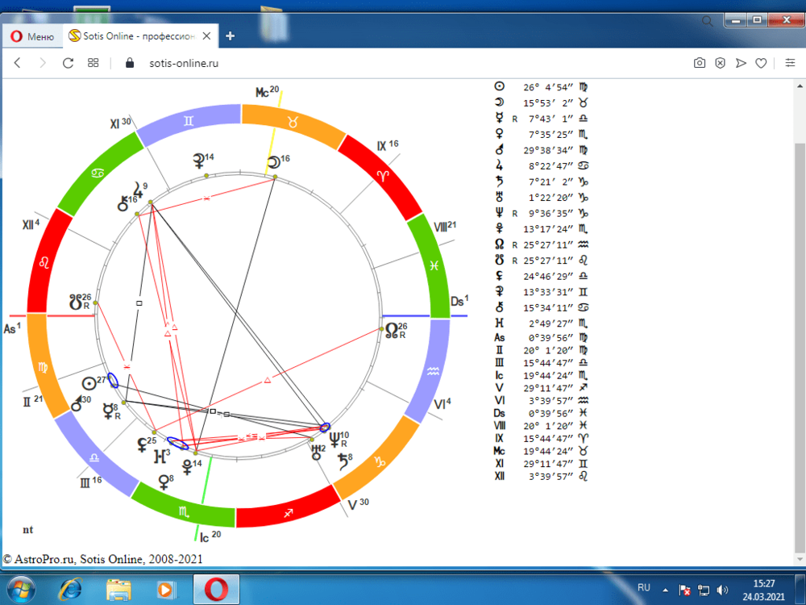Close the Sotis Online tab
Image resolution: width=806 pixels, height=605 pixels.
(206, 36)
